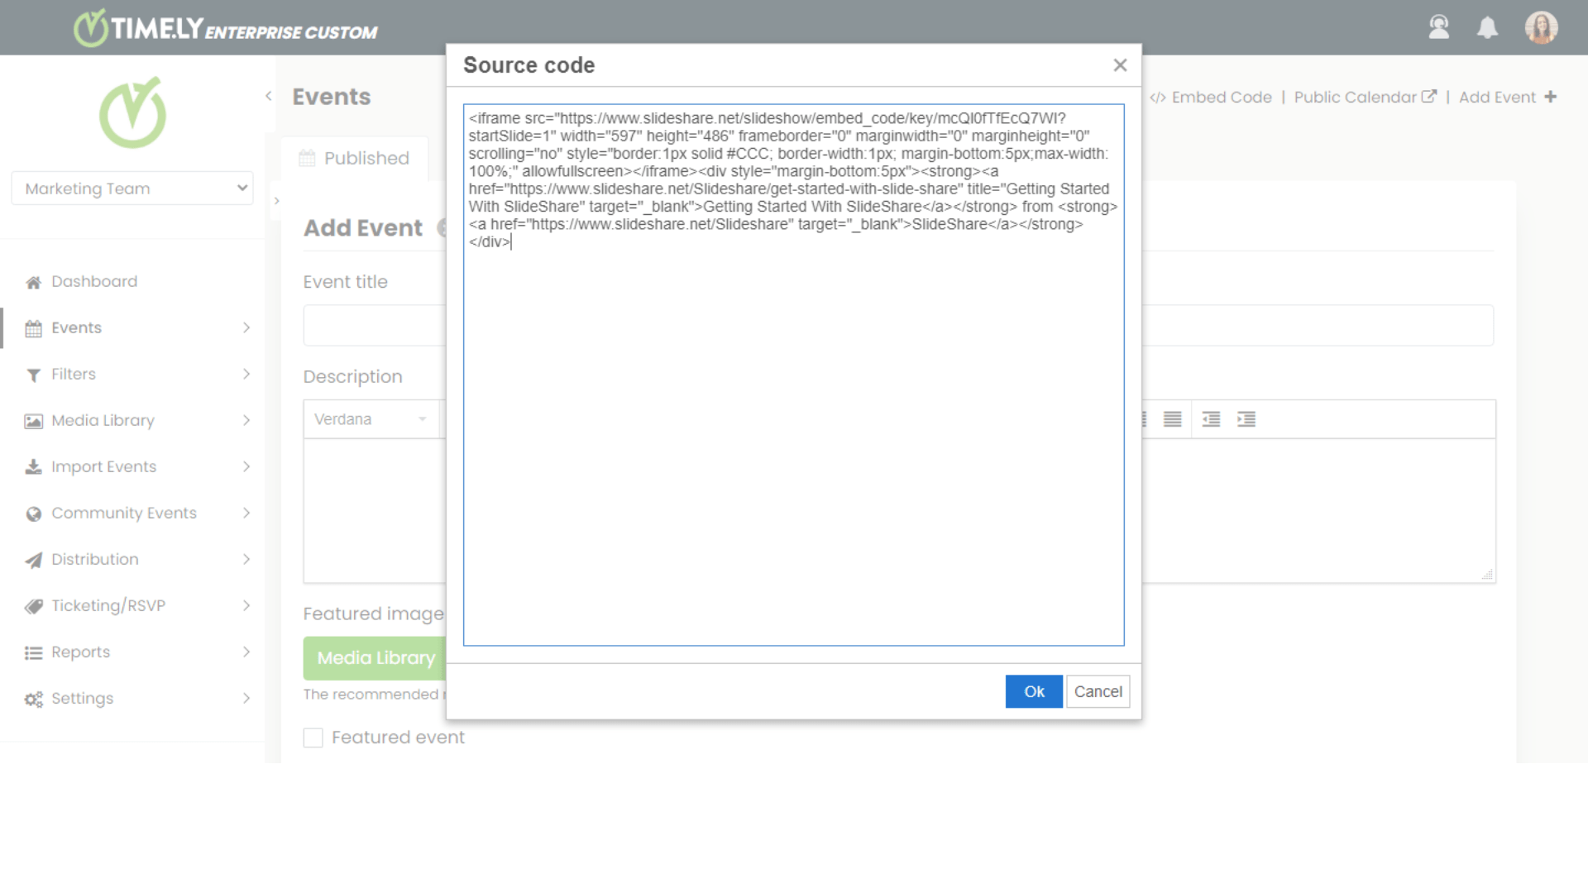
Task: Open the notifications bell
Action: [x=1488, y=27]
